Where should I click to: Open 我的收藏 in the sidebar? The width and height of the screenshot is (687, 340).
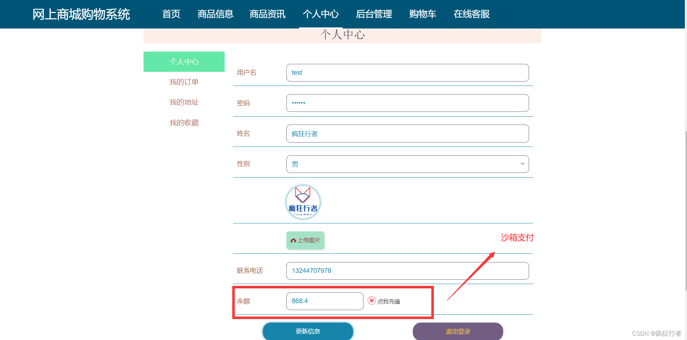184,122
